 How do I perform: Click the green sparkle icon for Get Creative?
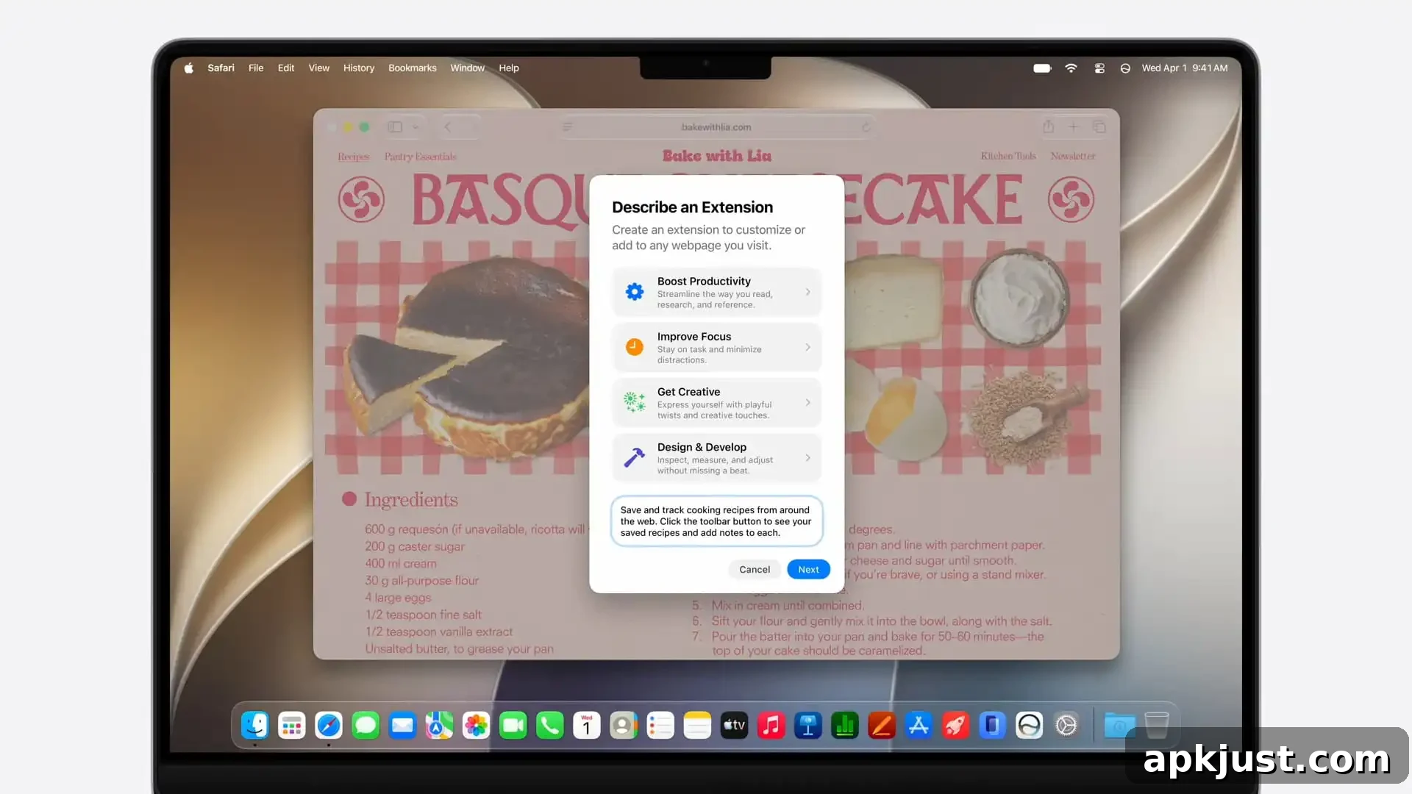[634, 402]
